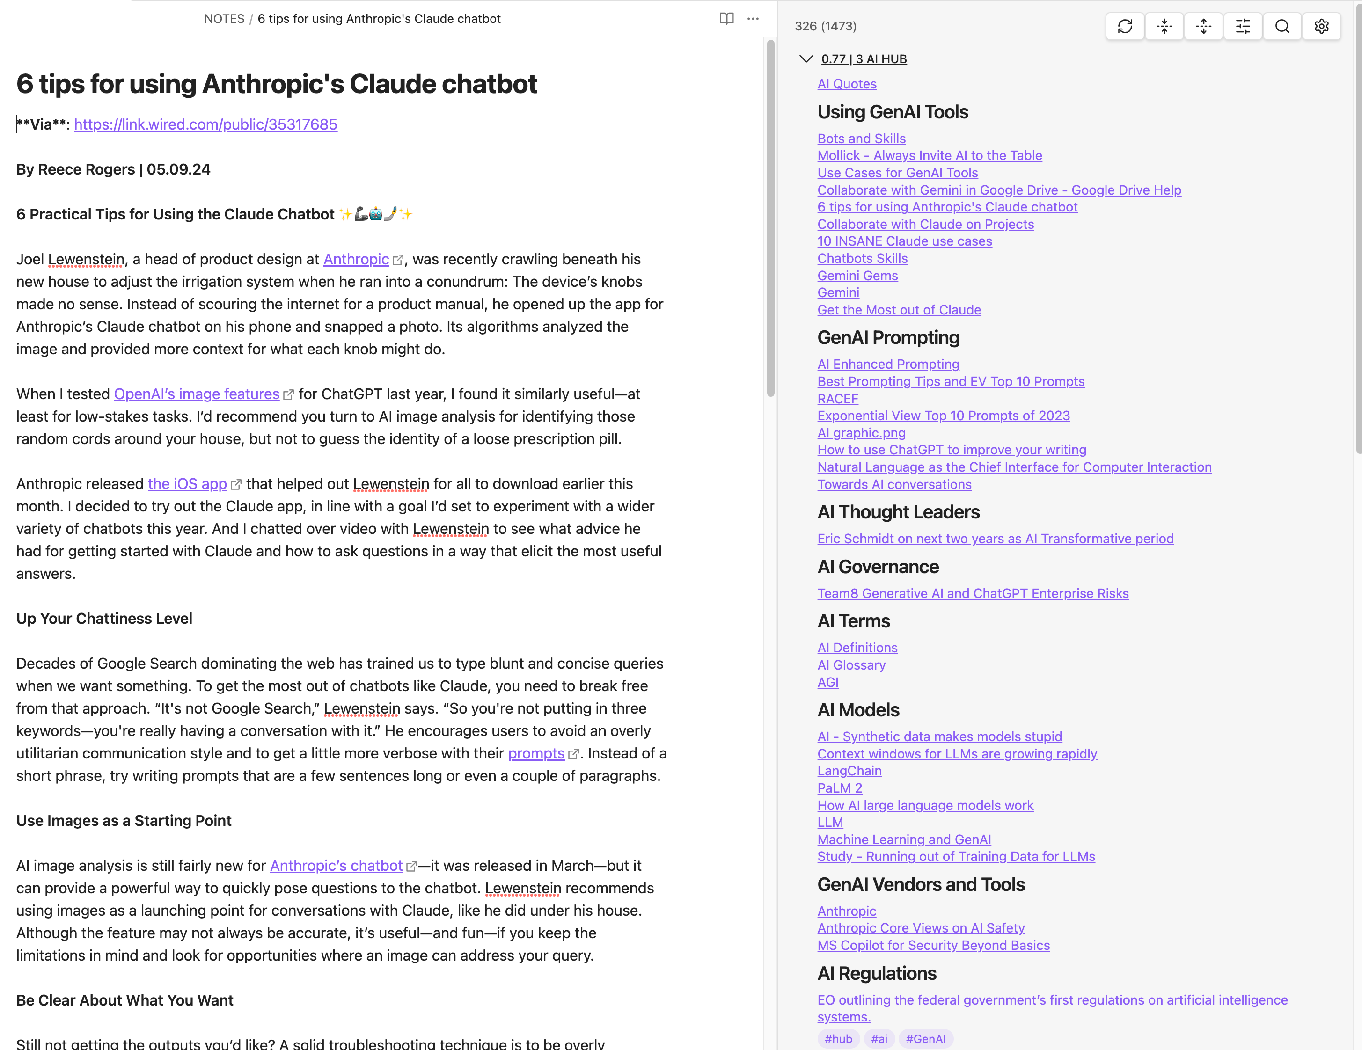Open AI - Synthetic data makes models stupid
The height and width of the screenshot is (1050, 1362).
[939, 736]
